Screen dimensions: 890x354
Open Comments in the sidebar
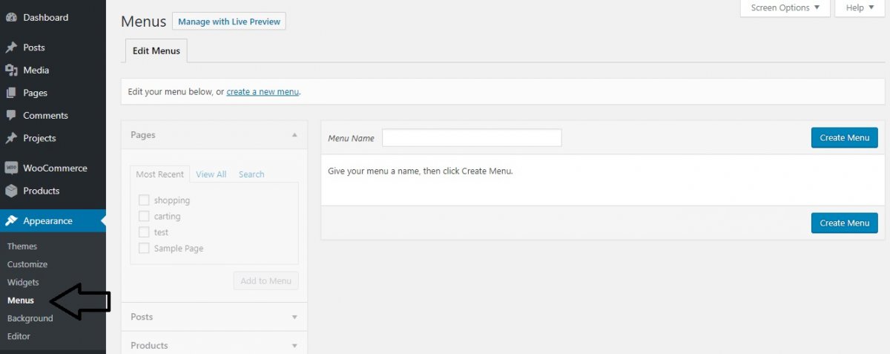point(45,116)
